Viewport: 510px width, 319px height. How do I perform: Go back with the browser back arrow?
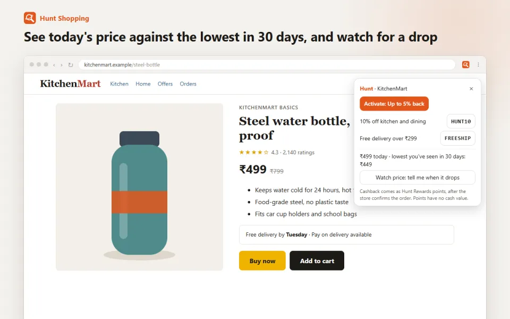(x=54, y=65)
